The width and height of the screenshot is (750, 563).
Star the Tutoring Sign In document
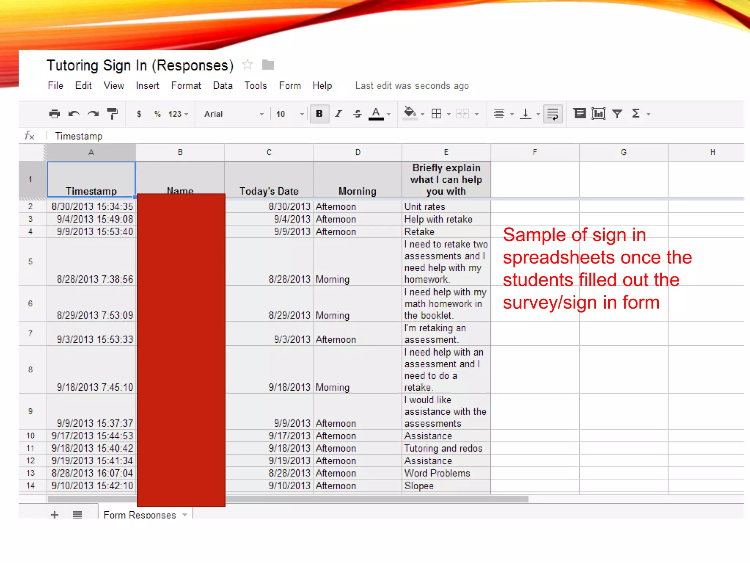[248, 65]
